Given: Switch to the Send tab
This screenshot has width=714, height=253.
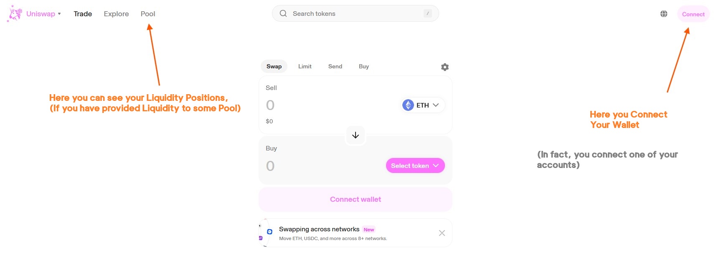Looking at the screenshot, I should tap(335, 66).
